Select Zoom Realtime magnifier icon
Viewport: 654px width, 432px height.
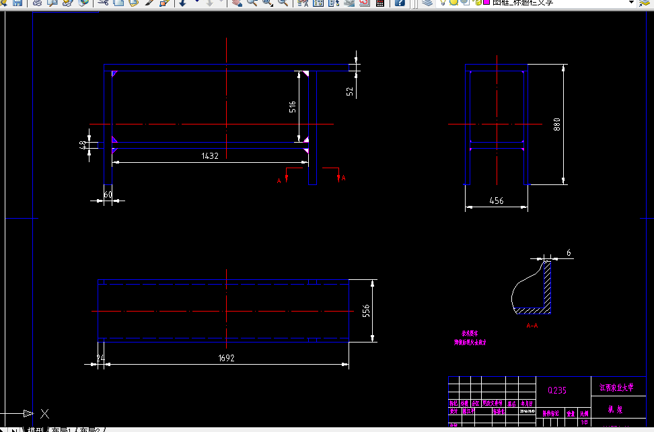point(252,3)
